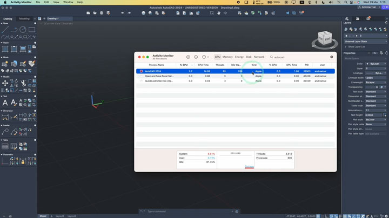The height and width of the screenshot is (218, 389).
Task: Toggle the Parametric panel pin dot
Action: (35, 154)
